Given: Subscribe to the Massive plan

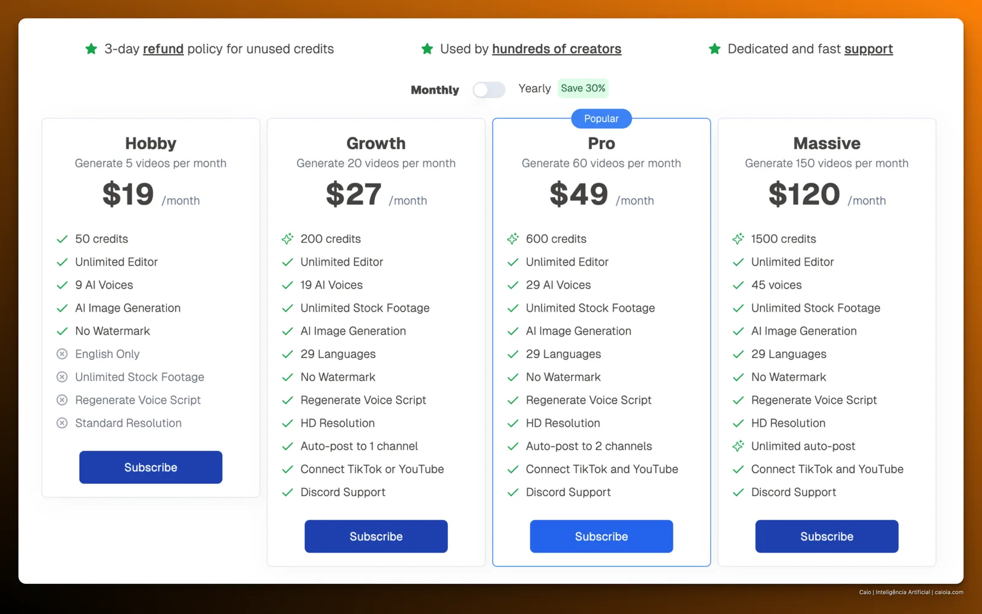Looking at the screenshot, I should pyautogui.click(x=827, y=537).
